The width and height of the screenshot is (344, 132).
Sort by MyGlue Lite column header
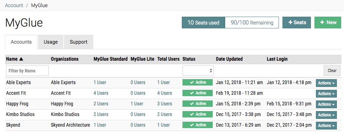pos(142,59)
